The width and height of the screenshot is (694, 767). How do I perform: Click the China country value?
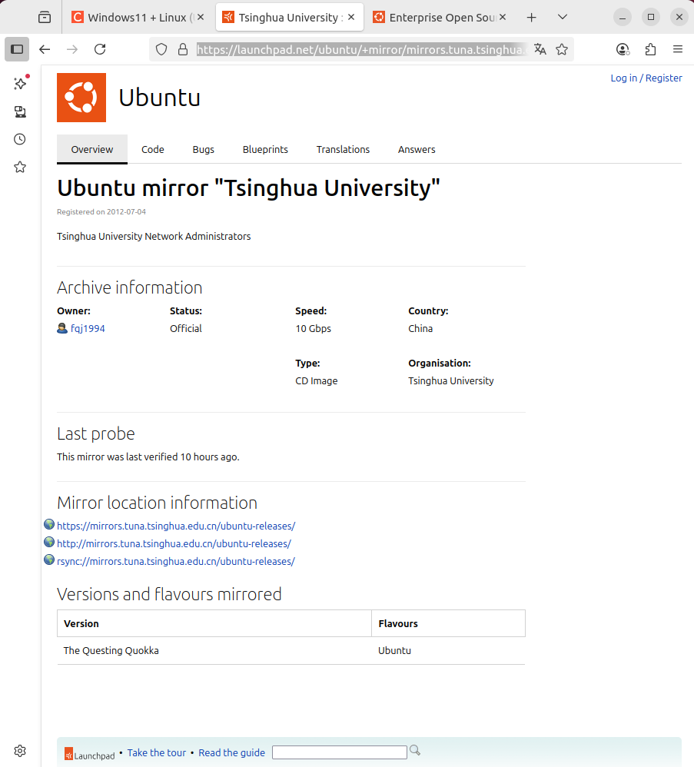tap(420, 328)
